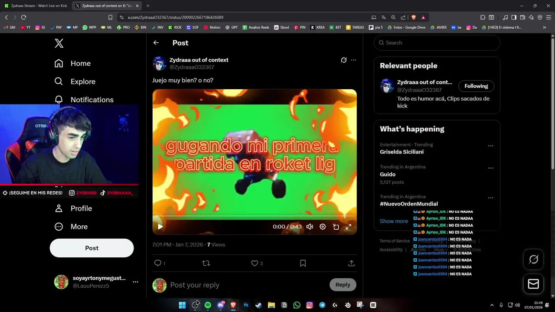The image size is (555, 312).
Task: Open video playback settings gear
Action: point(323,227)
